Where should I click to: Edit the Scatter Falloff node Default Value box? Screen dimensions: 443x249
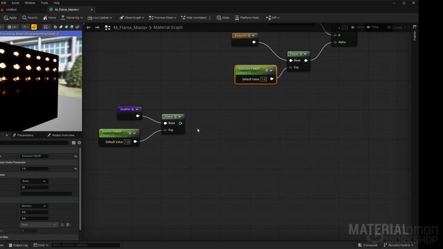(127, 142)
